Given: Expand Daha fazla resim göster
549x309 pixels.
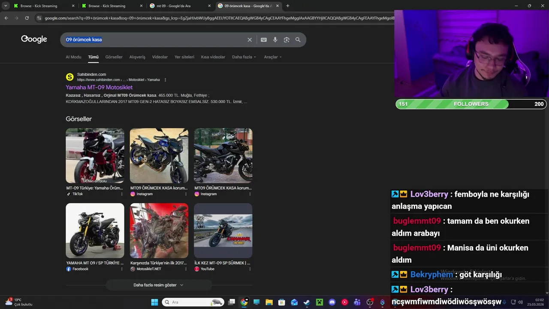Looking at the screenshot, I should point(158,285).
